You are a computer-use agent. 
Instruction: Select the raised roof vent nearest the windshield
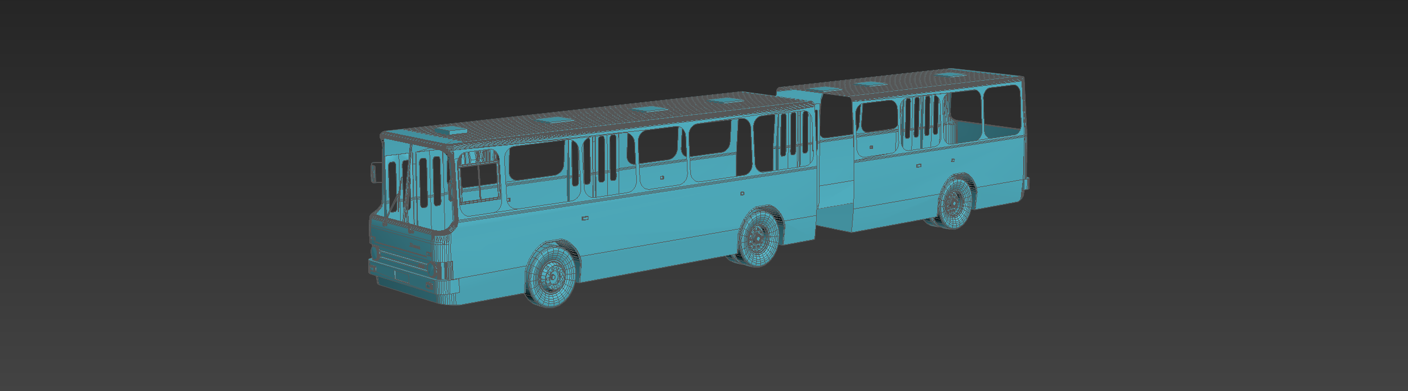452,131
